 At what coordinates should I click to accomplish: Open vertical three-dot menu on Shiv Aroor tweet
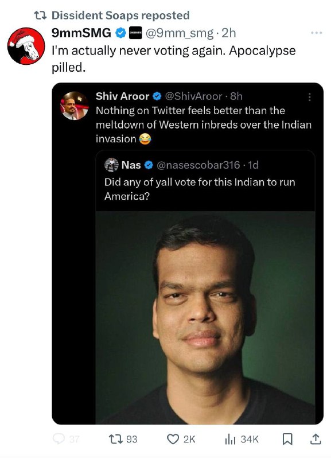click(x=309, y=97)
